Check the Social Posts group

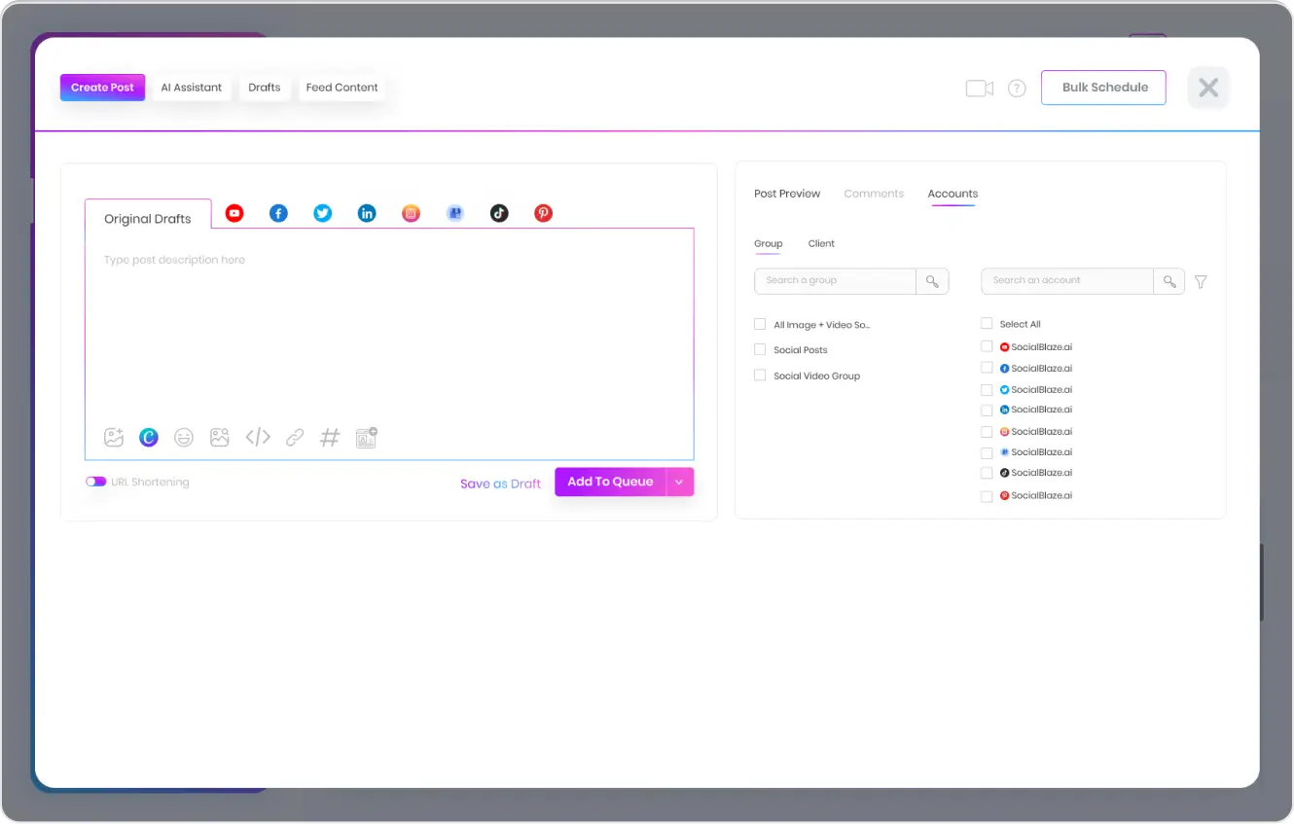coord(760,349)
